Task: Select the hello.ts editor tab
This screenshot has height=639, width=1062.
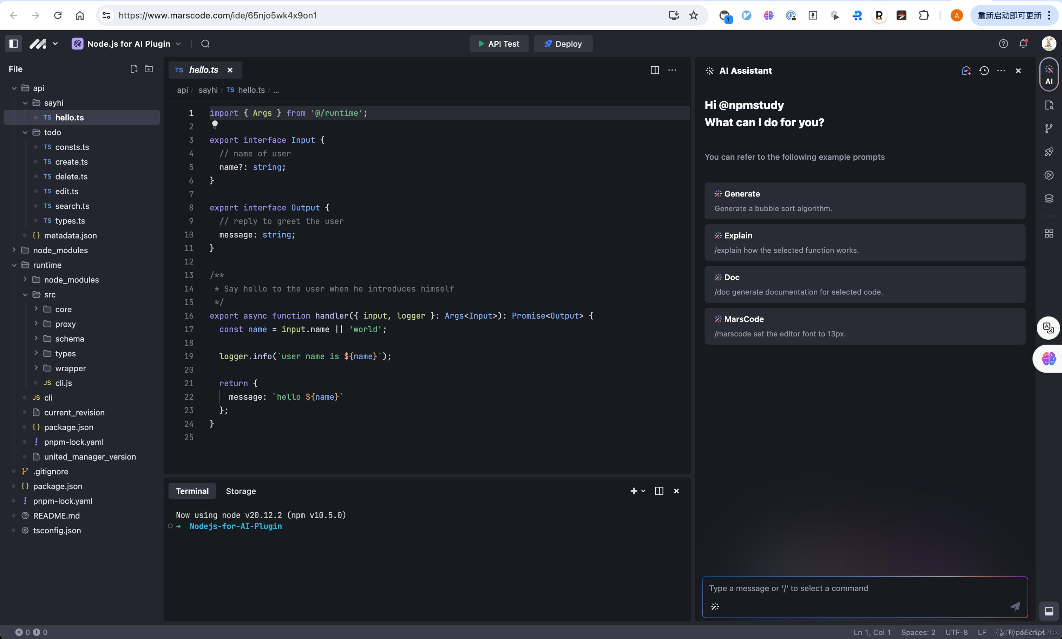Action: [x=203, y=70]
